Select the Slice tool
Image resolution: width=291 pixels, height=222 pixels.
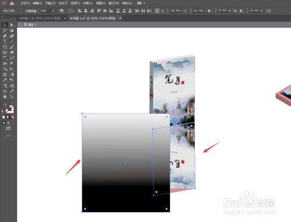pos(12,91)
